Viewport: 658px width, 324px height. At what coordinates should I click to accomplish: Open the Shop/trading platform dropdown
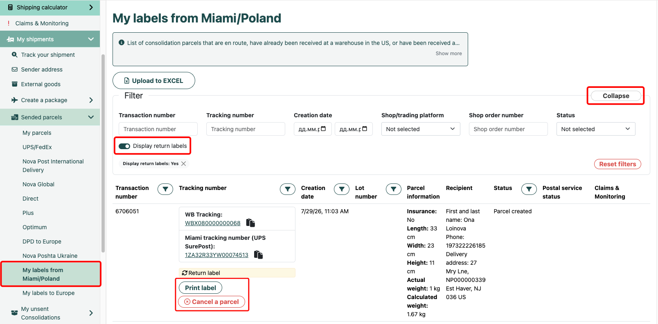421,129
